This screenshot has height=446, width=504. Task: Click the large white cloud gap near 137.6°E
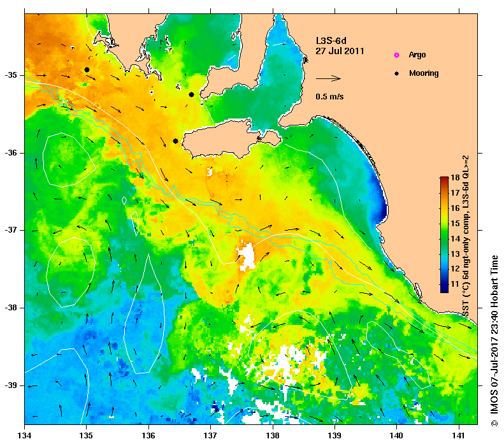[x=246, y=256]
